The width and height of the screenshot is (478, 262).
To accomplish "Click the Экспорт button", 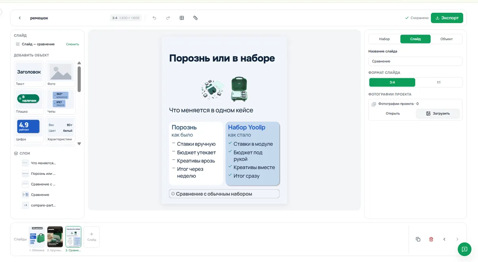I will [x=447, y=18].
